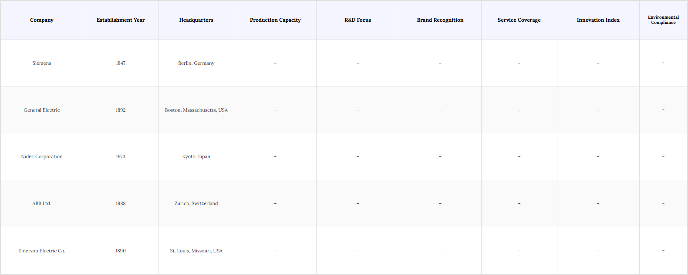
Task: Select the Headquarters column header
Action: 196,20
